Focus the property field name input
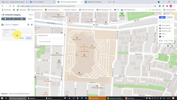177x100 pixels. pyautogui.click(x=7, y=34)
